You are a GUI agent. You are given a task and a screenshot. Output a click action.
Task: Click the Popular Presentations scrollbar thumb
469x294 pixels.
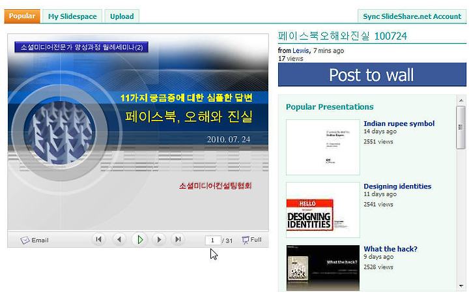pyautogui.click(x=461, y=127)
